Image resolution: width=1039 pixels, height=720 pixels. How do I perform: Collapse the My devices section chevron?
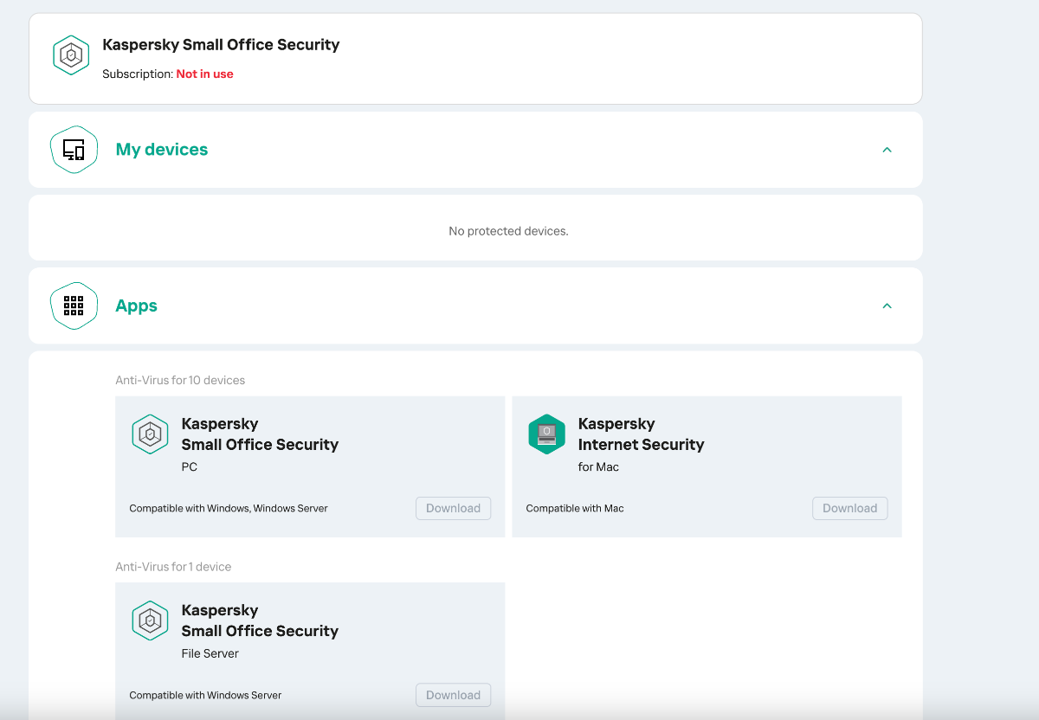coord(887,150)
